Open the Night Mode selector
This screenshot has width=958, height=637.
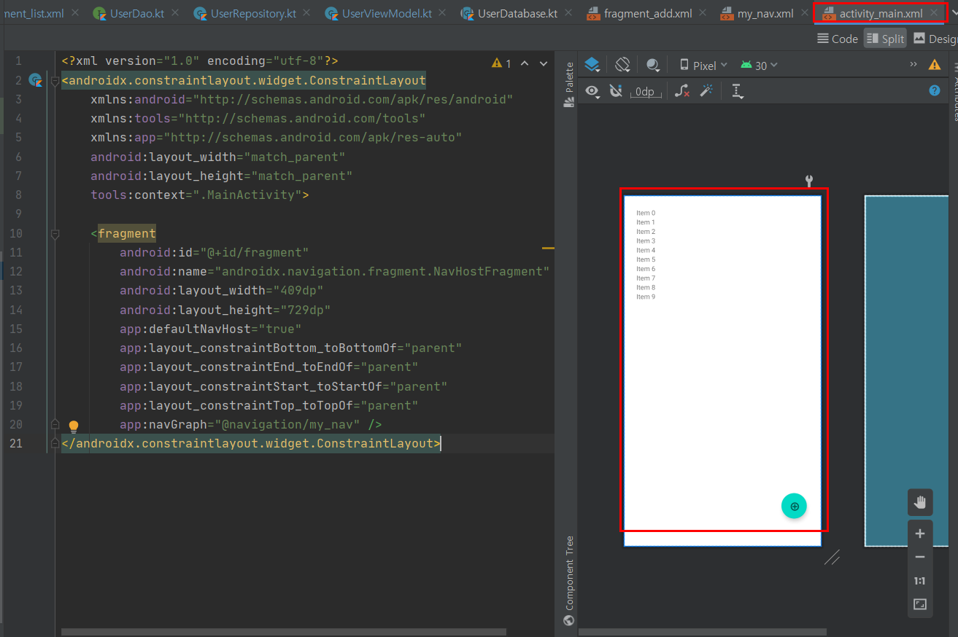(653, 65)
